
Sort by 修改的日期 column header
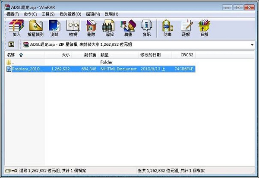tap(150, 55)
